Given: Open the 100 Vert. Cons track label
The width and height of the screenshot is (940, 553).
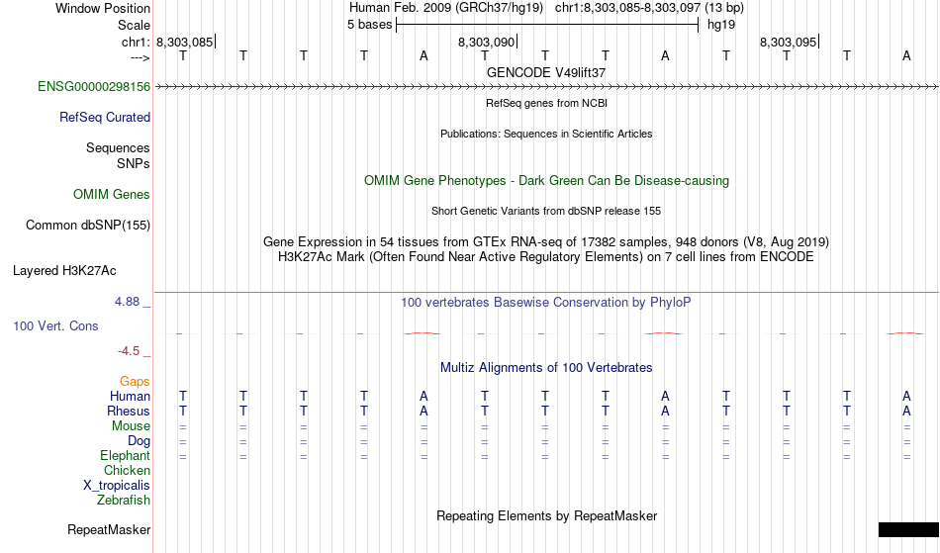Looking at the screenshot, I should 55,326.
